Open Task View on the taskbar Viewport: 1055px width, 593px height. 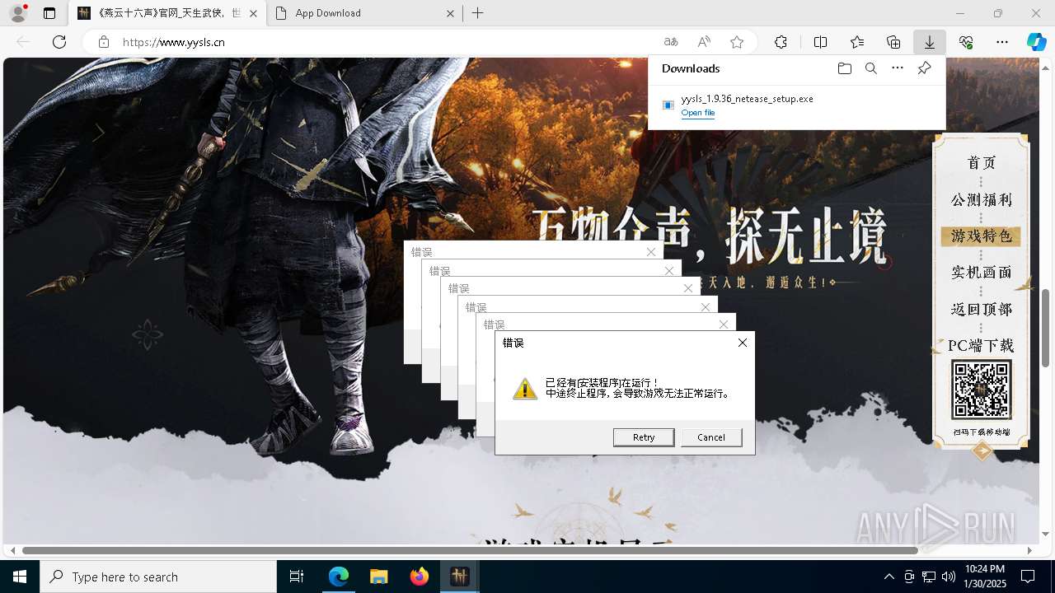[297, 577]
